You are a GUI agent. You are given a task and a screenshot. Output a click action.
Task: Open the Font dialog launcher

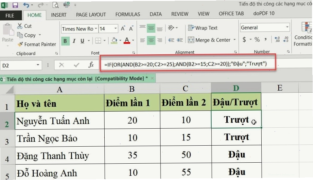[133, 53]
